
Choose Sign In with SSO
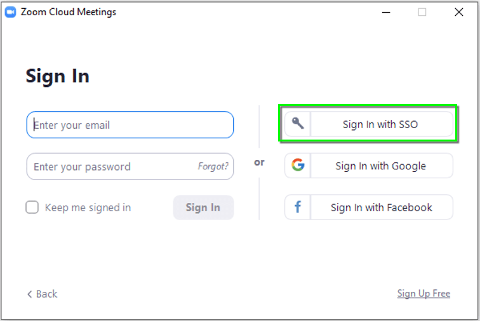coord(380,124)
